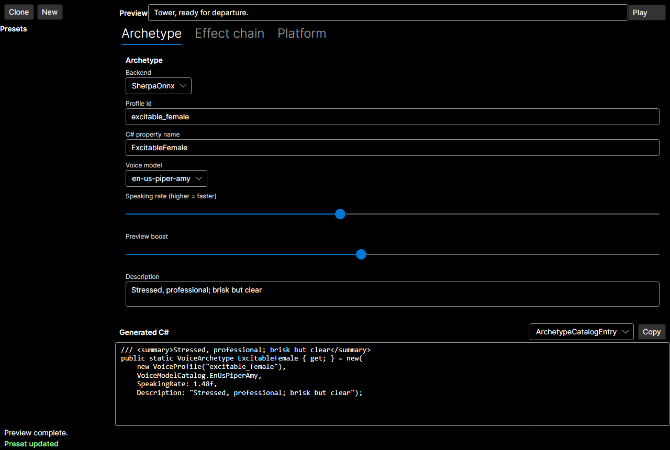Click the 'Preset updated' status message
670x450 pixels.
(31, 444)
